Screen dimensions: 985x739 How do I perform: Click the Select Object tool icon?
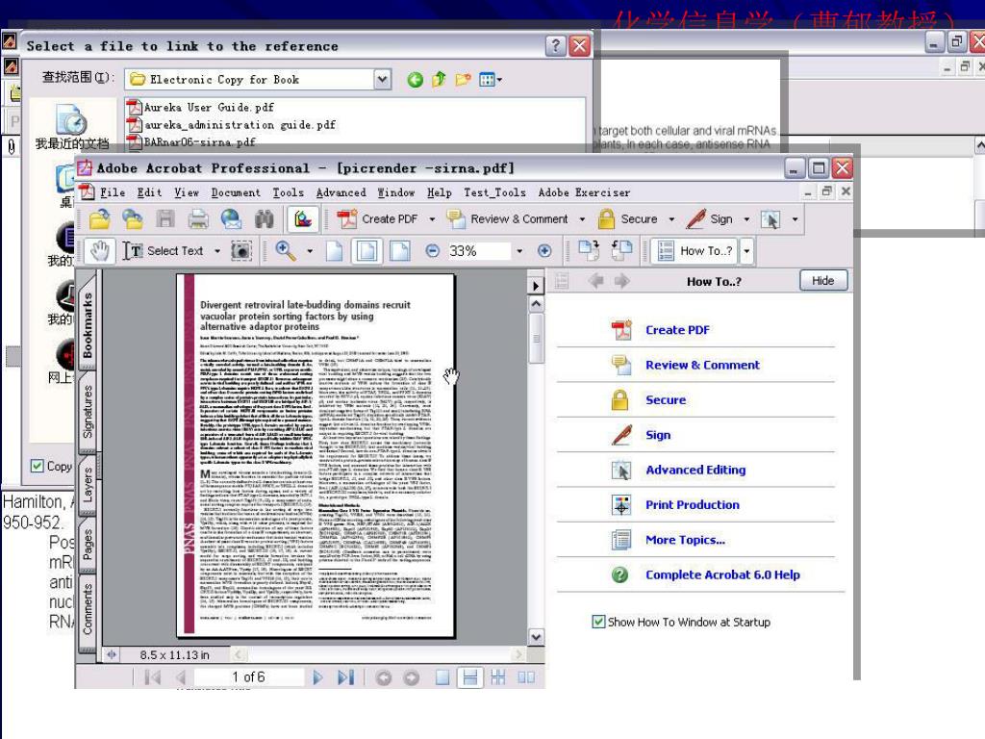770,218
